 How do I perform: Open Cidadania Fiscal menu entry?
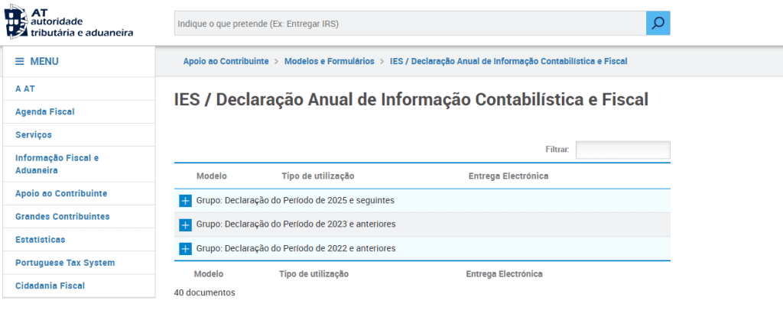point(50,286)
